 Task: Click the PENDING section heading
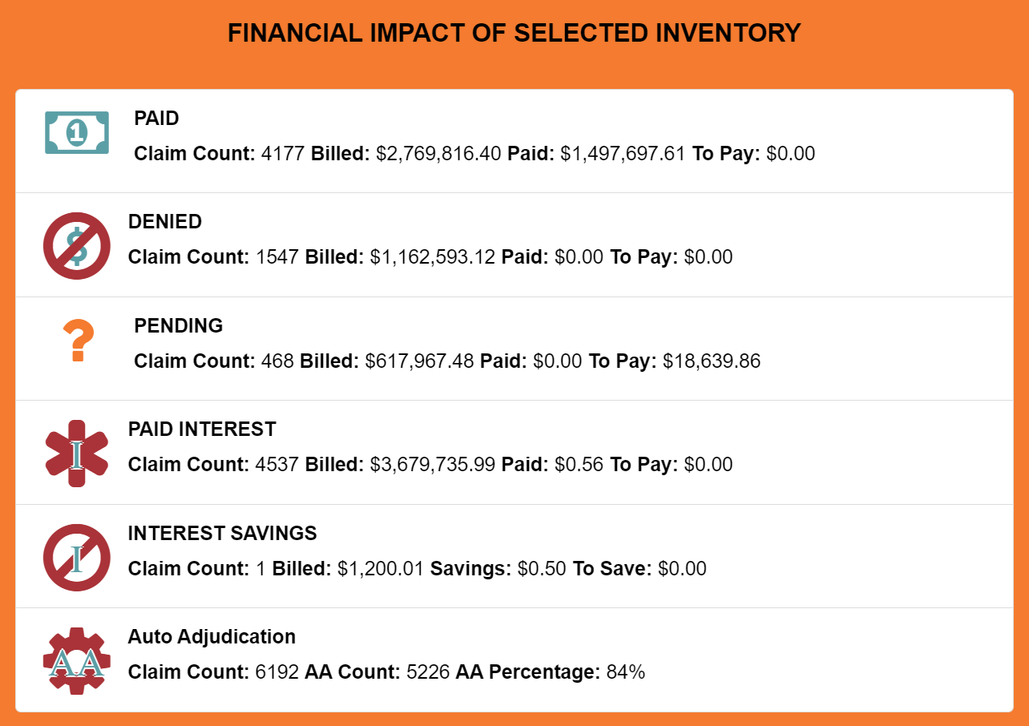(178, 326)
